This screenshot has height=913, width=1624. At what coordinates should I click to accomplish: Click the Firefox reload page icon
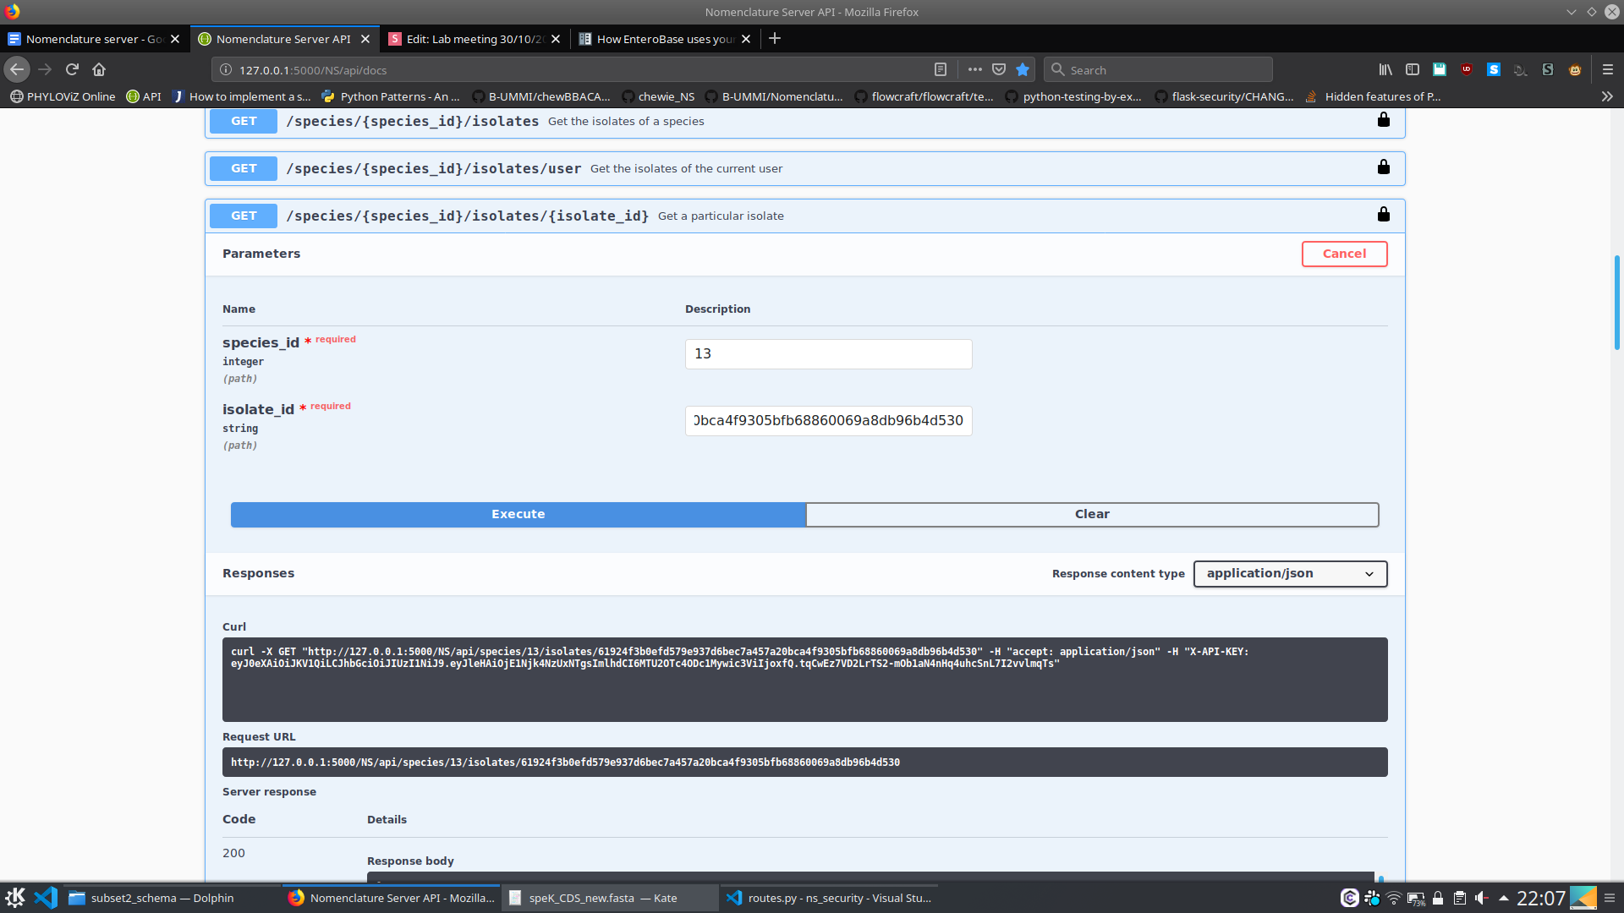click(x=72, y=69)
